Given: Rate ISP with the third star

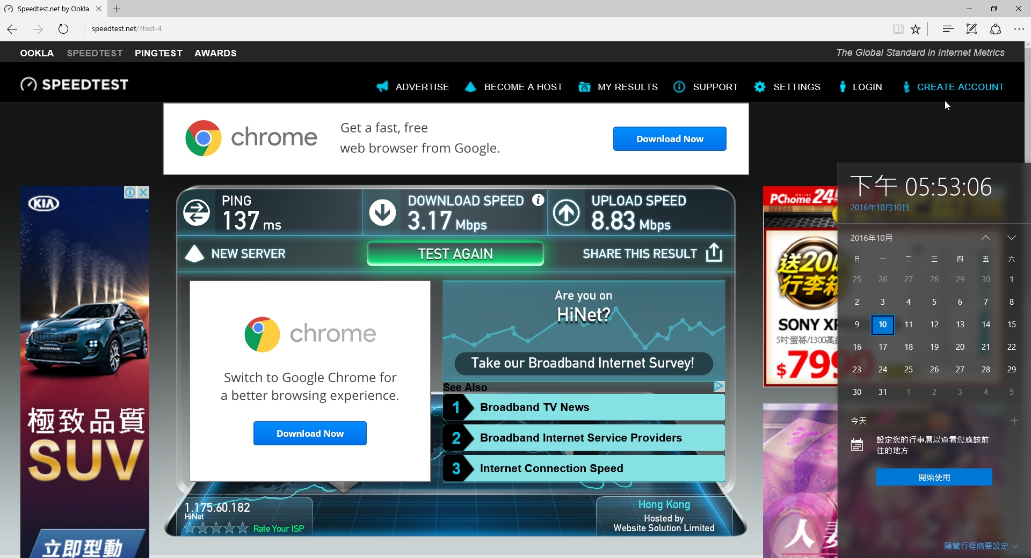Looking at the screenshot, I should point(216,528).
